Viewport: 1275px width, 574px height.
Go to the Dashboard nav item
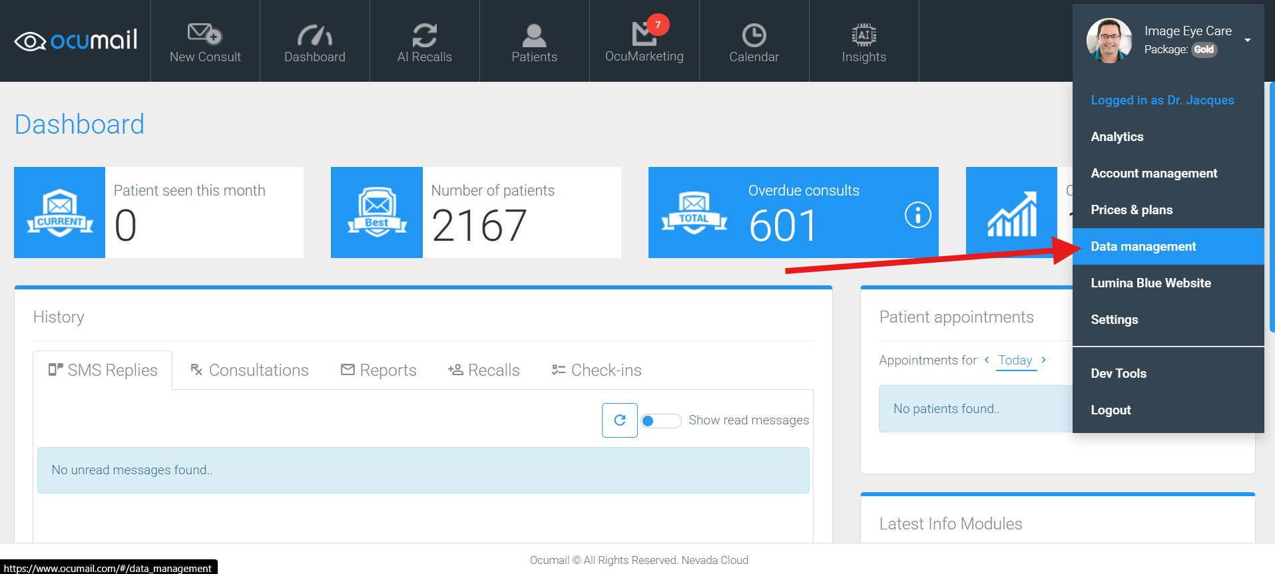315,41
